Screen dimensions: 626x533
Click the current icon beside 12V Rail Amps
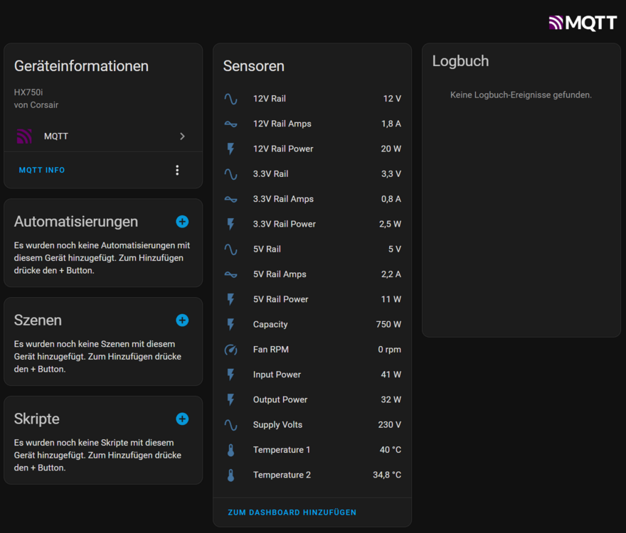coord(230,124)
